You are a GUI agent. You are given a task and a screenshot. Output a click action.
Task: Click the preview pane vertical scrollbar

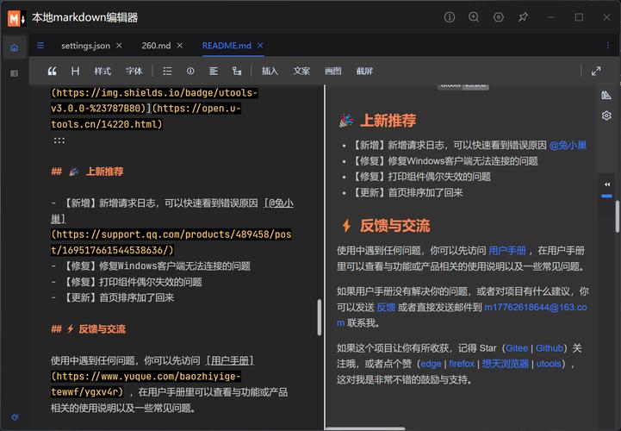point(618,216)
